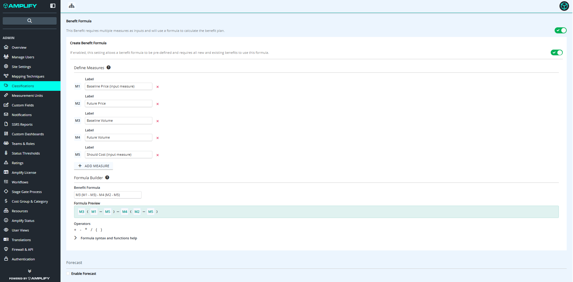Insert the close parenthesis operator
The height and width of the screenshot is (282, 573).
(x=101, y=230)
